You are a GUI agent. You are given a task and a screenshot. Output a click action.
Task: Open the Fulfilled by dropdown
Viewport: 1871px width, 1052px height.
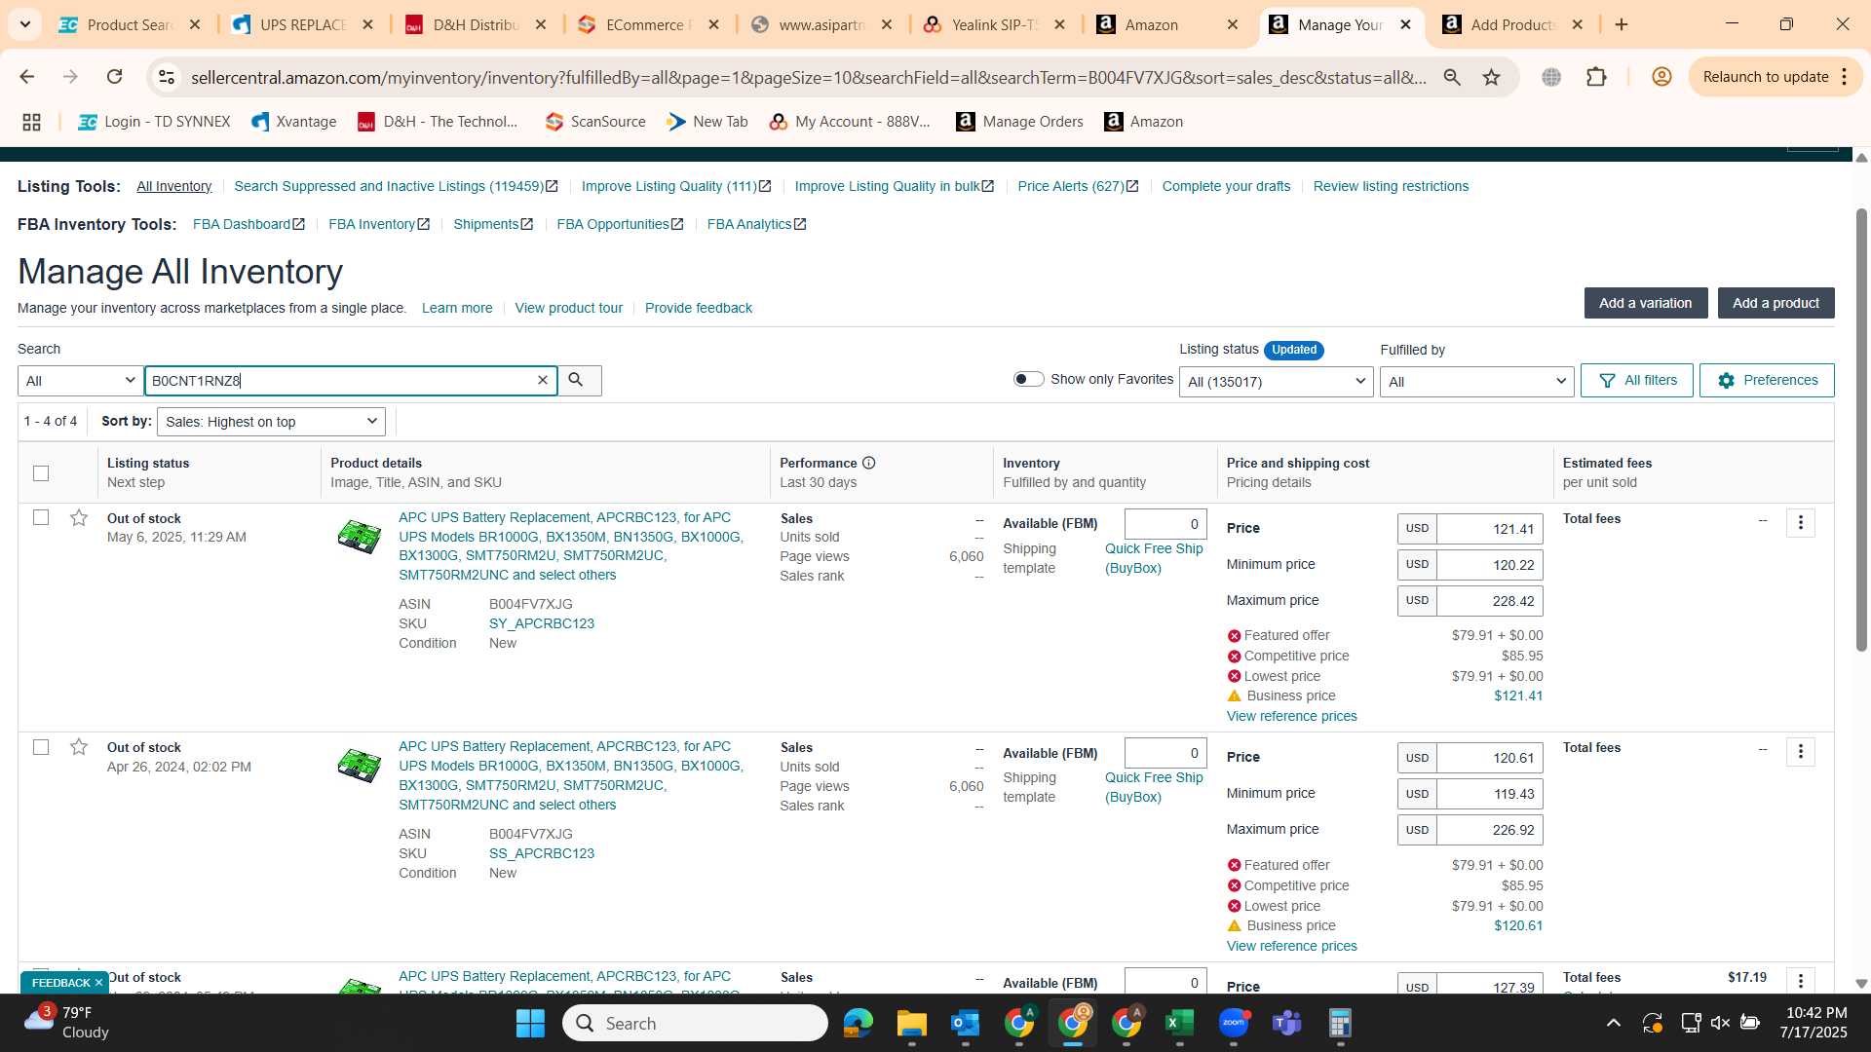(1476, 382)
